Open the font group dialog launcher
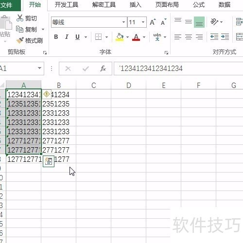This screenshot has width=243, height=243. coord(166,53)
